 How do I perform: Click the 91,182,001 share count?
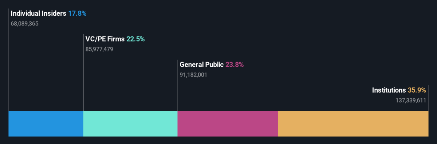coord(193,75)
